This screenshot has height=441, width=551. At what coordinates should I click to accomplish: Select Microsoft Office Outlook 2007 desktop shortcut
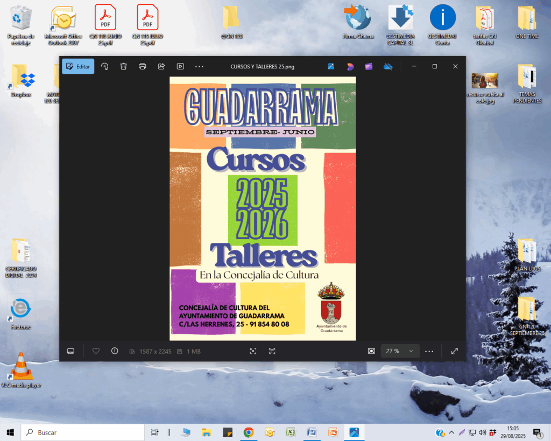pyautogui.click(x=63, y=25)
